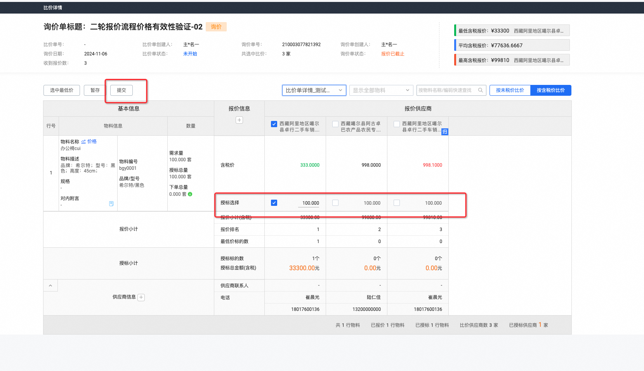Tick the 授标选择 checkbox in the 998.1000 supplier column

[x=397, y=203]
